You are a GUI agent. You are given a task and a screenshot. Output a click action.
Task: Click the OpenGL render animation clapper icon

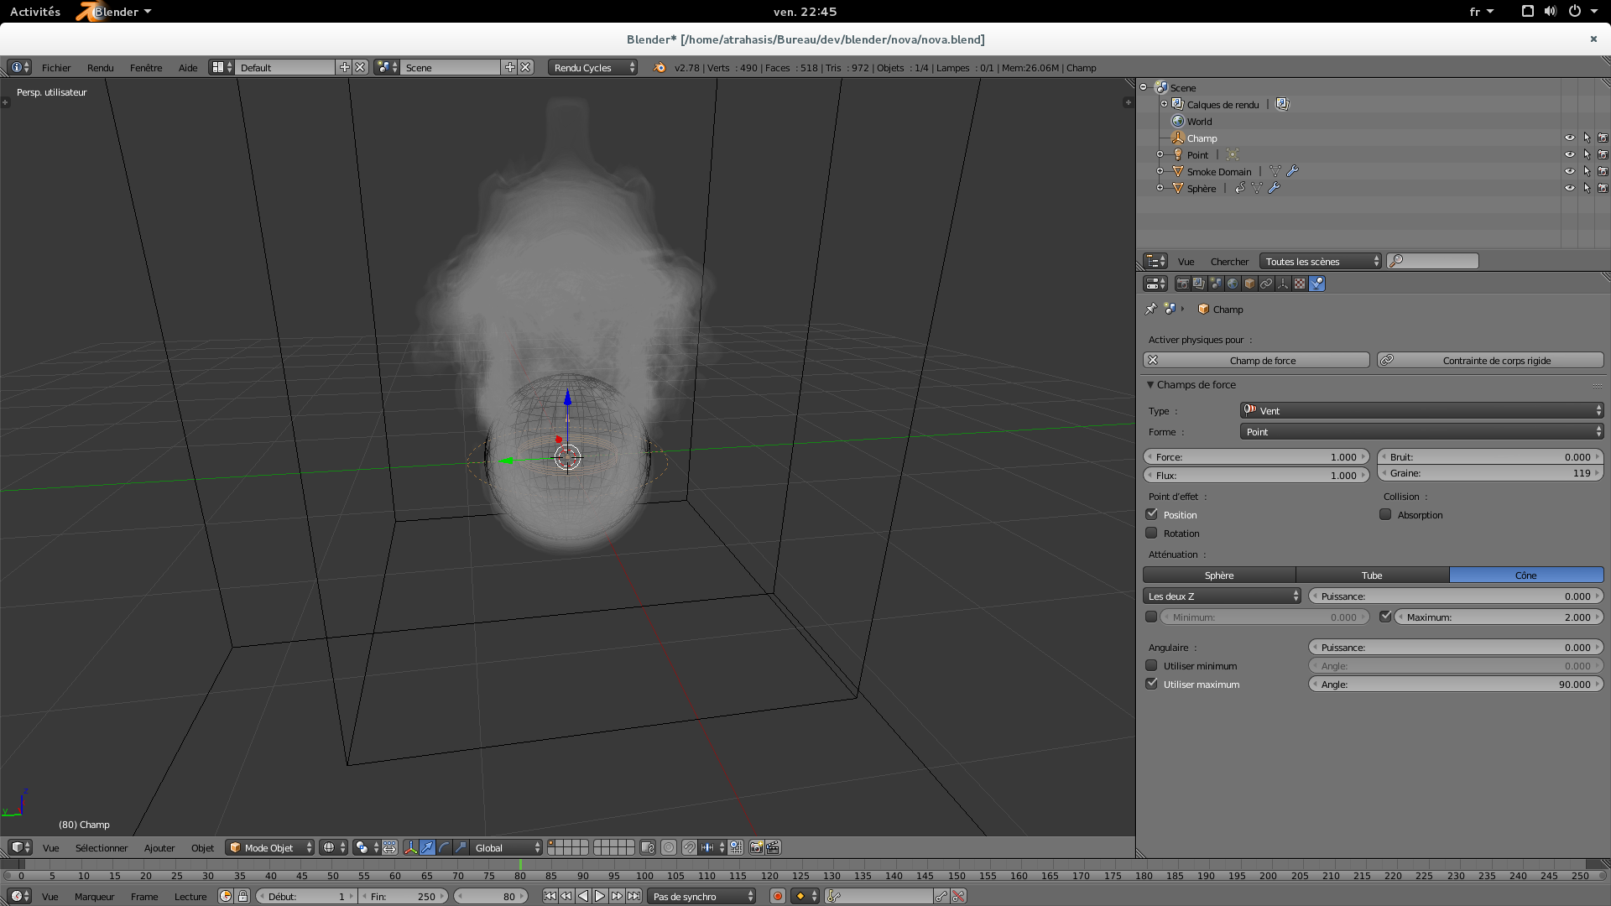coord(773,847)
